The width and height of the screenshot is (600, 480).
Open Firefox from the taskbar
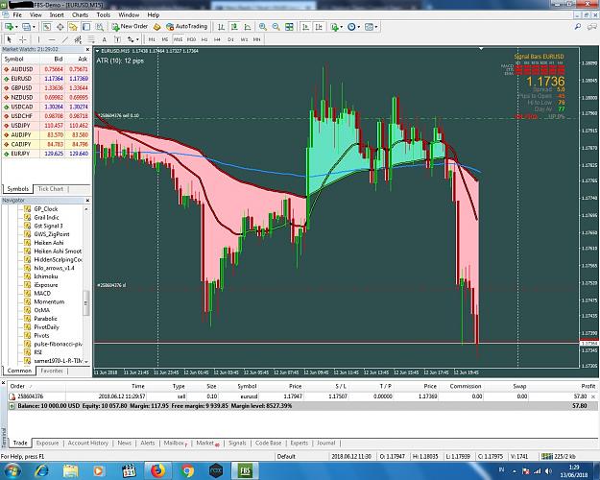pyautogui.click(x=157, y=470)
